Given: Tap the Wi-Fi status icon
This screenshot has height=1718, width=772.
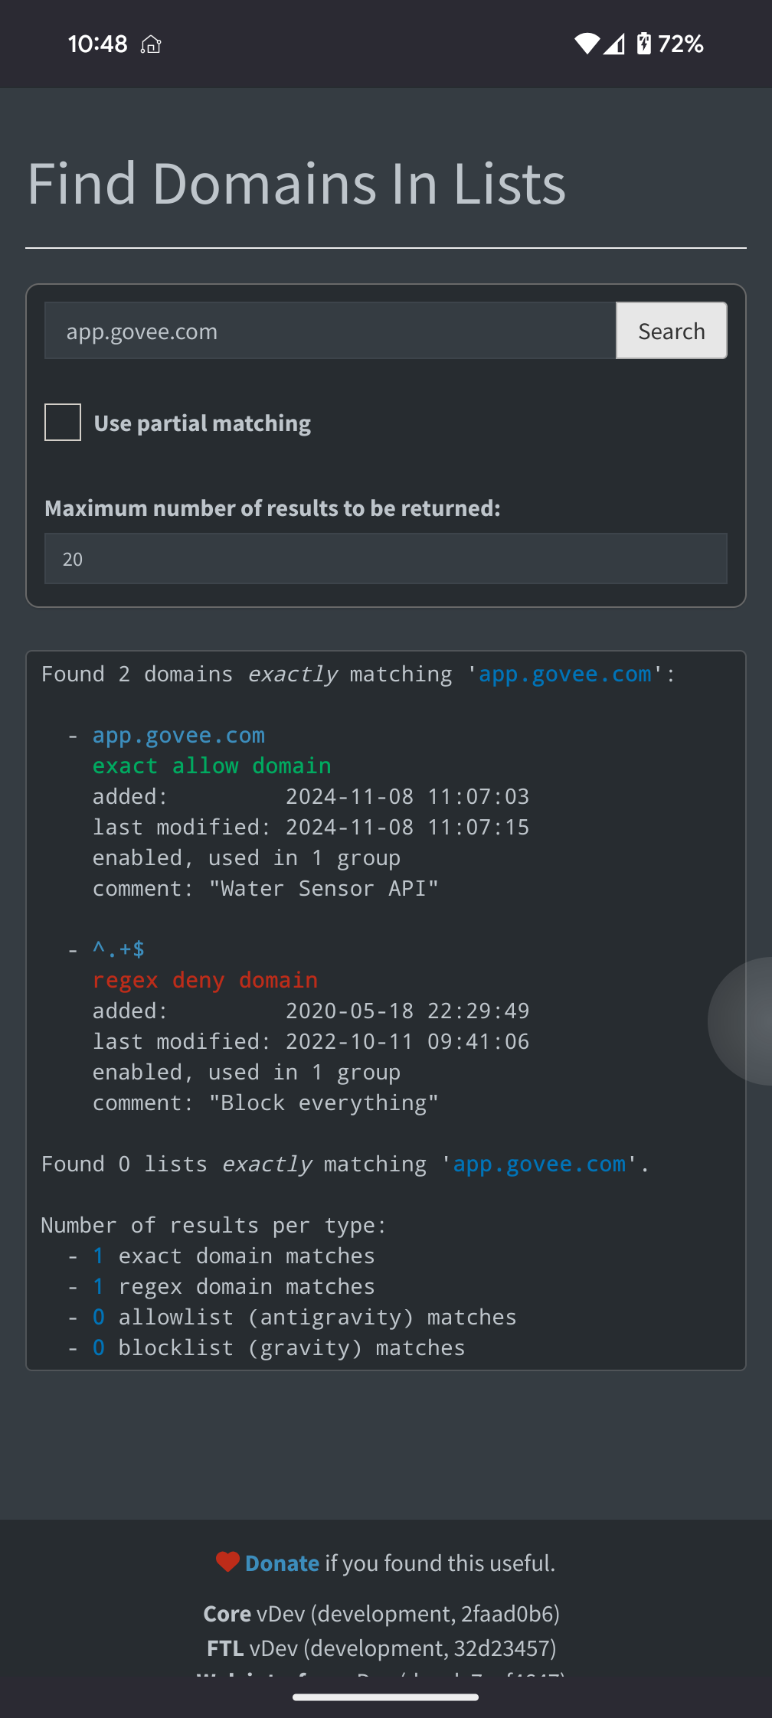Looking at the screenshot, I should click(587, 44).
